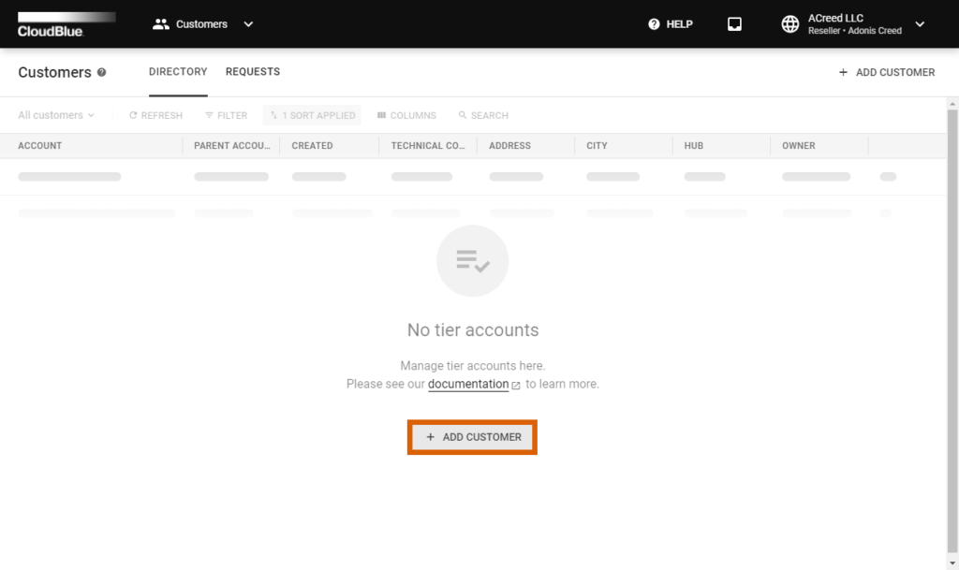
Task: Click the feedback panel icon near HELP
Action: [734, 23]
